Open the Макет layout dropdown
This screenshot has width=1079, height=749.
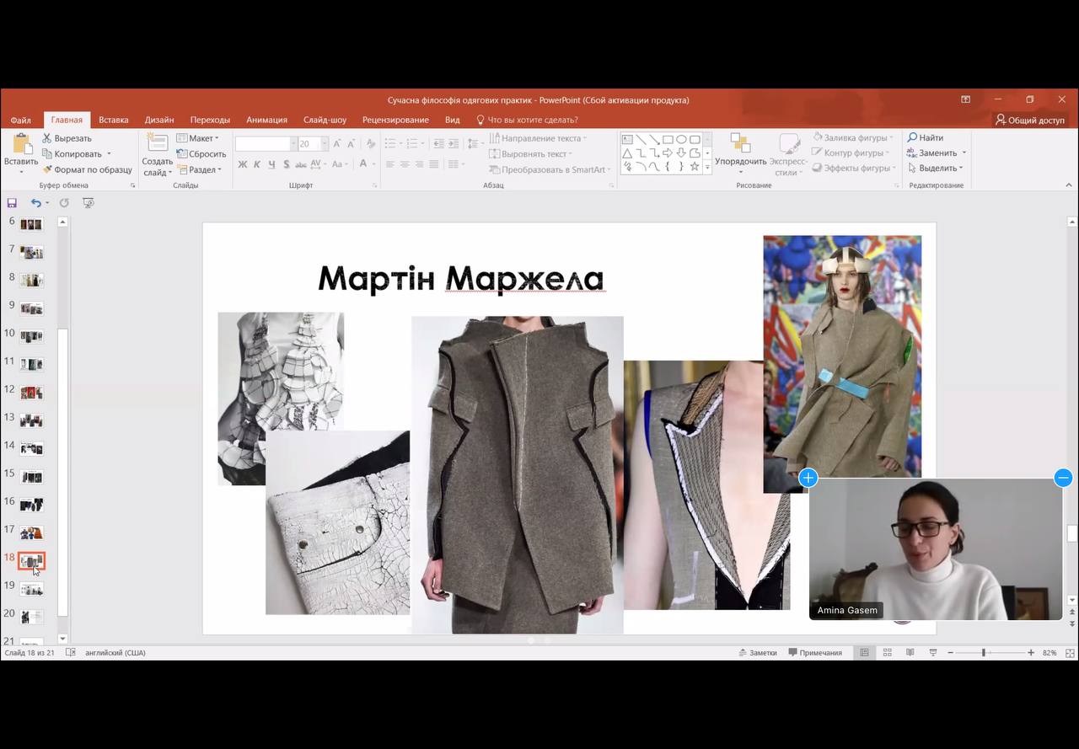(199, 137)
